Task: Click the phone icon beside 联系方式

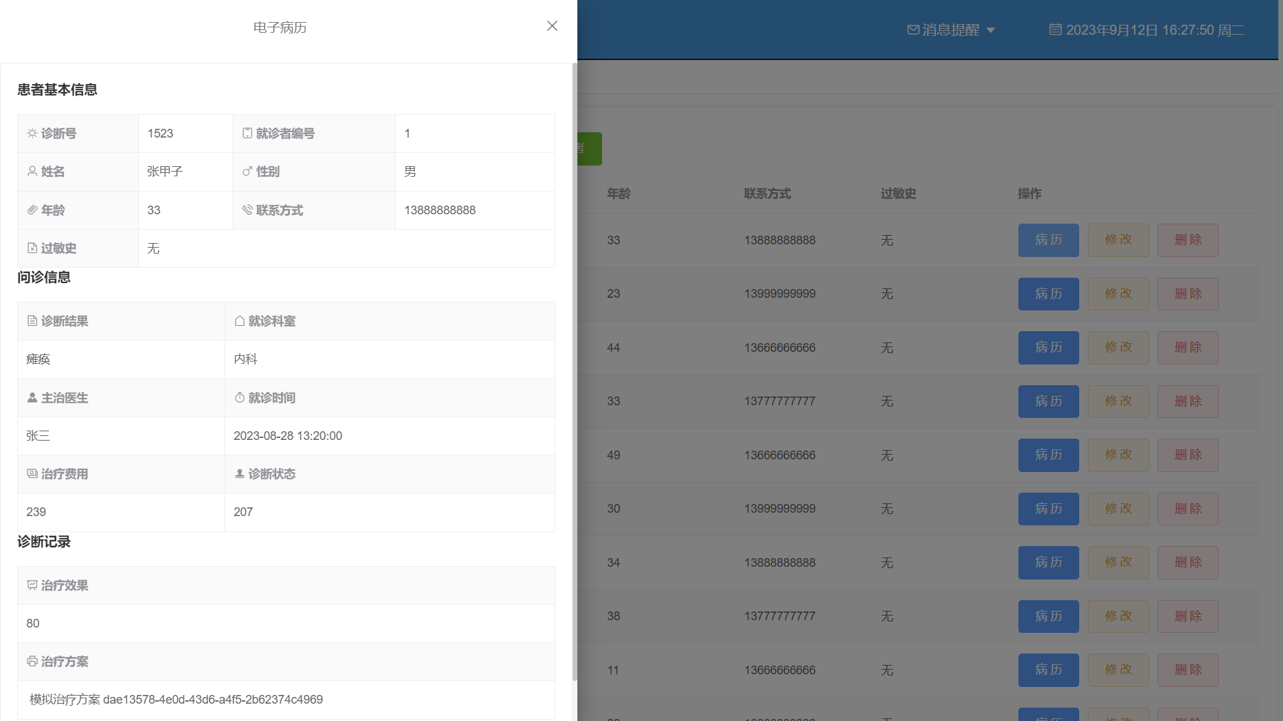Action: click(247, 210)
